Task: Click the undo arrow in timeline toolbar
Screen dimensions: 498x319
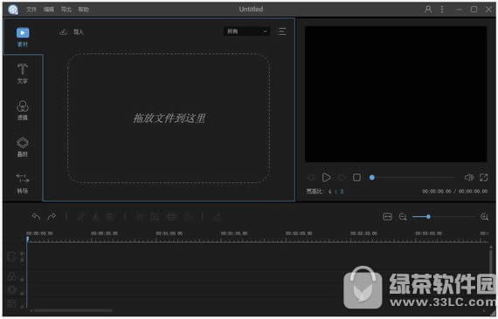Action: click(x=36, y=217)
